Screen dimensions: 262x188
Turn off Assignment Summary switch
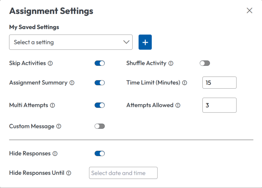(100, 83)
